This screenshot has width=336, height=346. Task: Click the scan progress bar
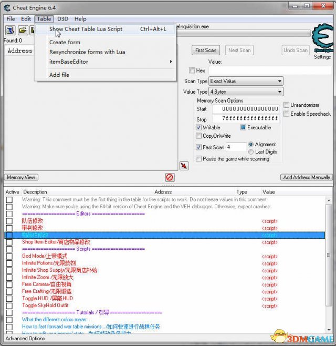244,34
